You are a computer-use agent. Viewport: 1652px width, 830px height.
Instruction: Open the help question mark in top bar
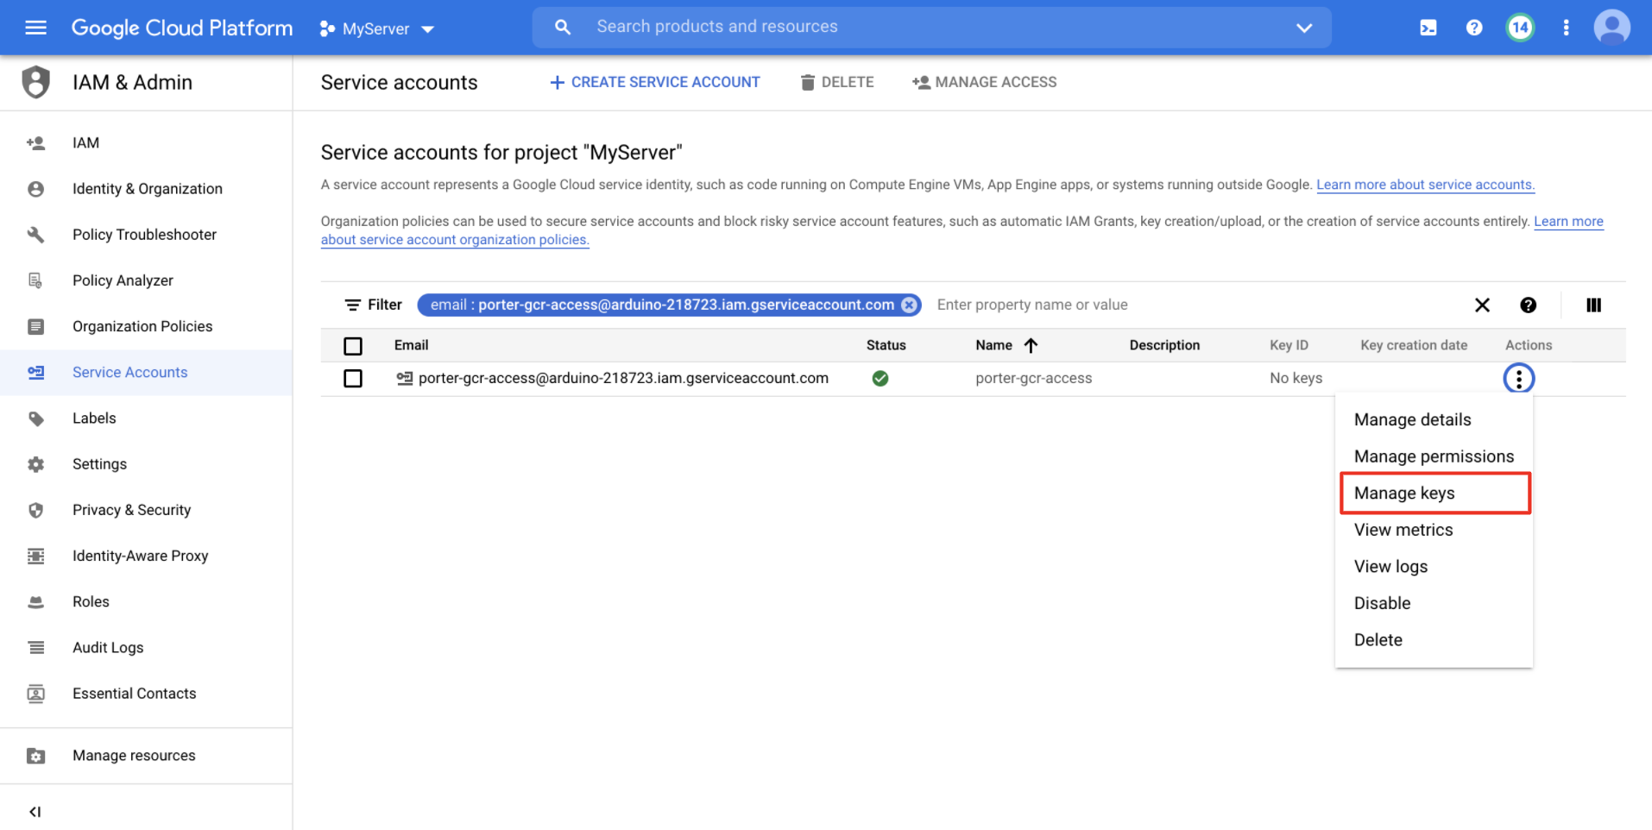[1474, 28]
